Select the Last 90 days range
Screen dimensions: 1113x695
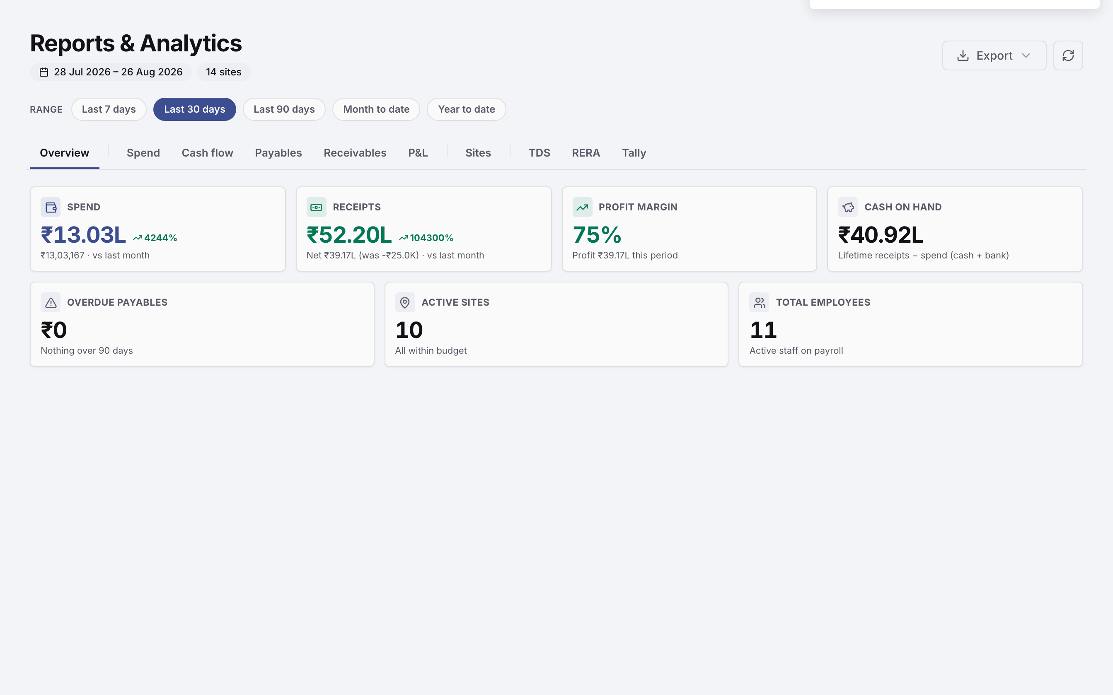(x=284, y=109)
